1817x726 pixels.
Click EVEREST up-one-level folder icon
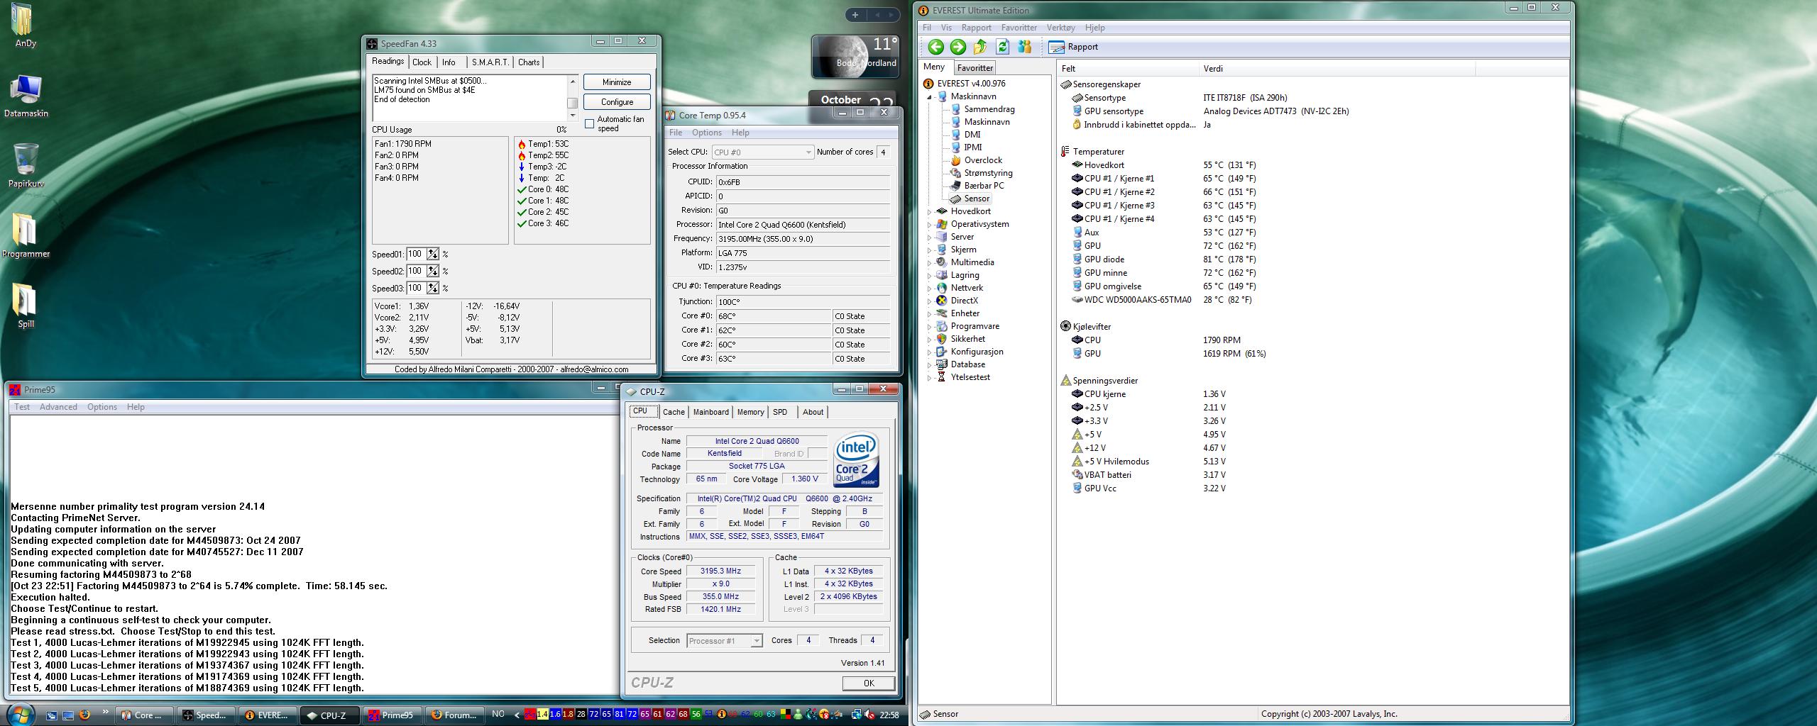coord(980,47)
